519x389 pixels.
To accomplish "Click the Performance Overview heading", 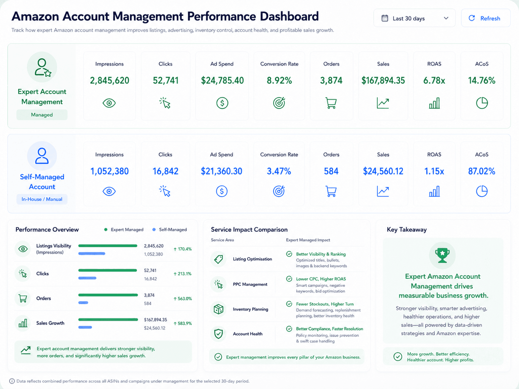I will (47, 230).
